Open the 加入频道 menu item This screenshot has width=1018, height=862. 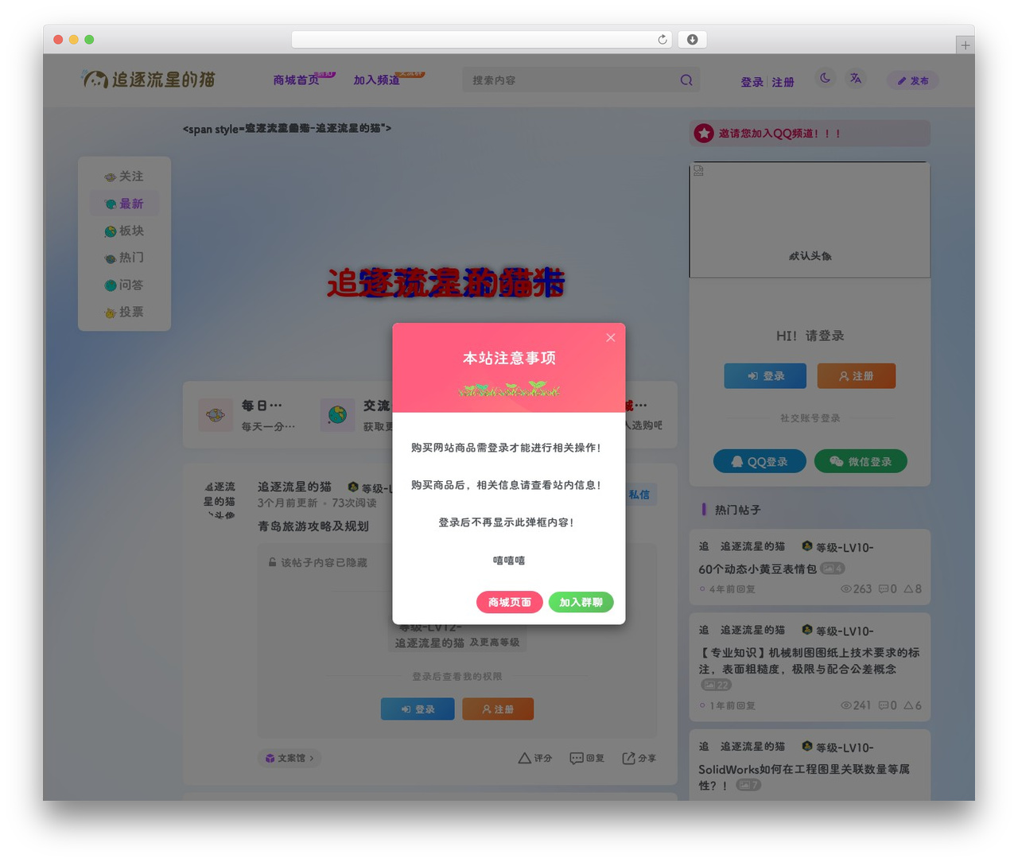376,80
